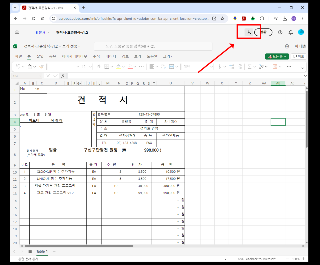Click the font color 가 icon
The width and height of the screenshot is (320, 265).
[130, 67]
